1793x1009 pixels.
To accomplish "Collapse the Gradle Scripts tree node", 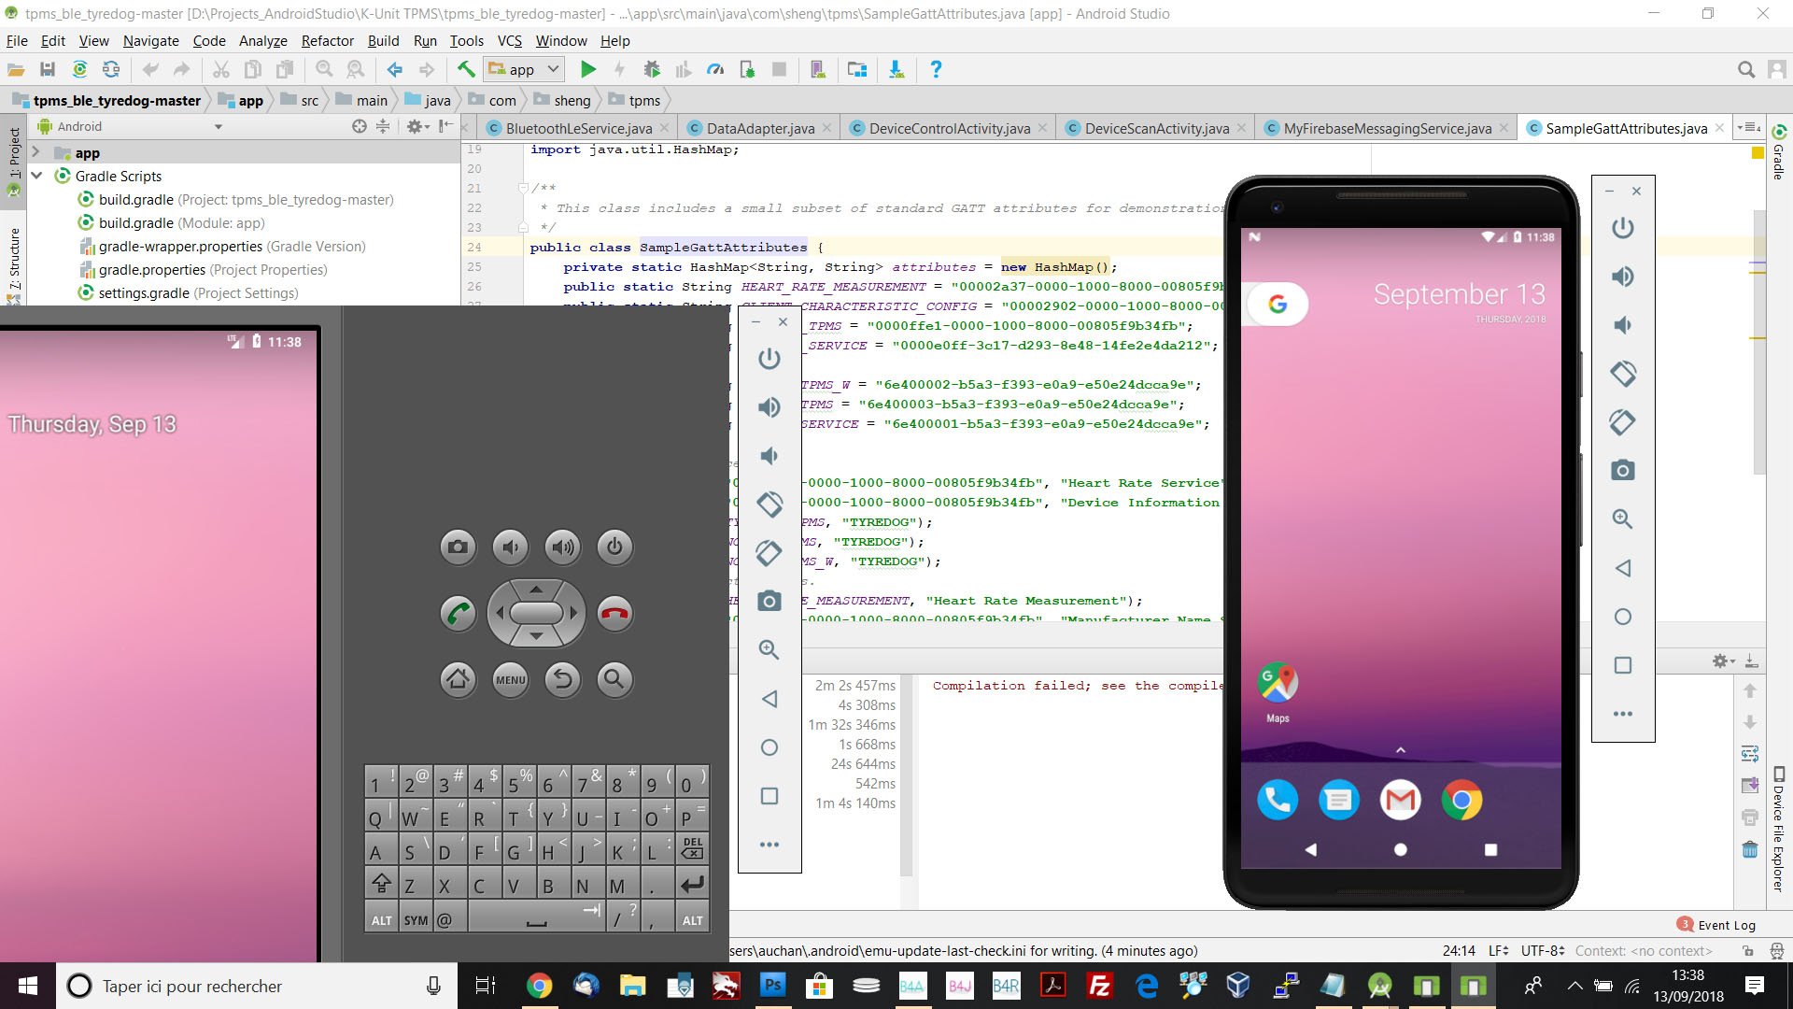I will coord(36,176).
